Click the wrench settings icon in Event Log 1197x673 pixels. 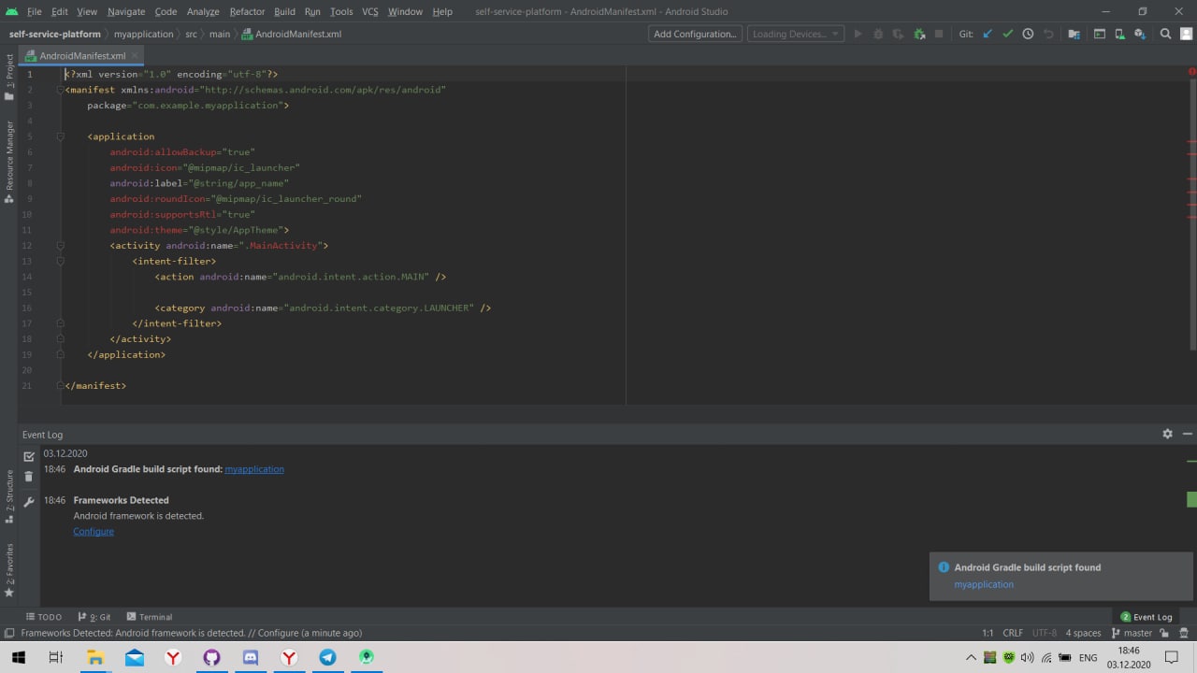(x=29, y=502)
